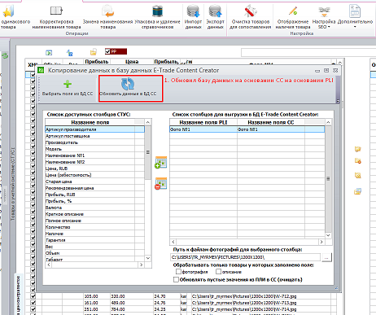
Task: Toggle Обновлять пустые значения из ПЛИ в СС
Action: click(176, 279)
